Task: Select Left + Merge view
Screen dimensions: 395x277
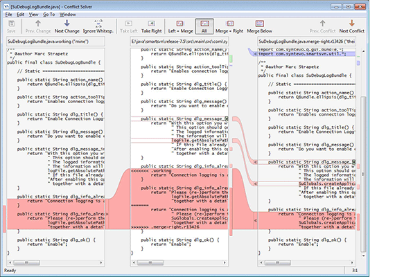Action: click(x=180, y=26)
